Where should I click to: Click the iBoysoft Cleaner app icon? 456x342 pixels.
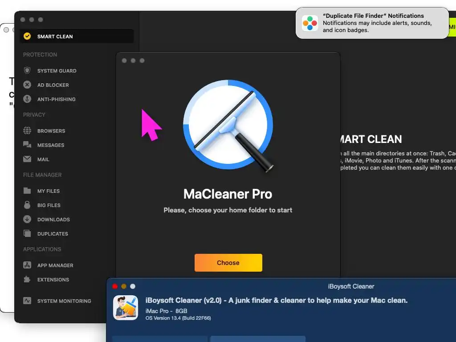(x=126, y=308)
